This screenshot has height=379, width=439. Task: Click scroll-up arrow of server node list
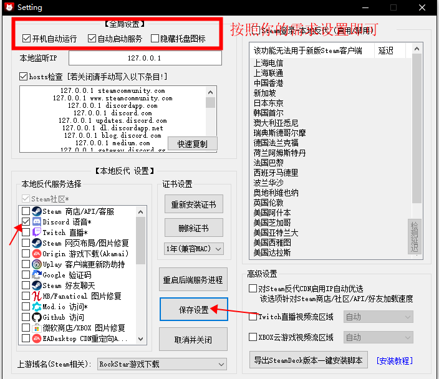417,49
